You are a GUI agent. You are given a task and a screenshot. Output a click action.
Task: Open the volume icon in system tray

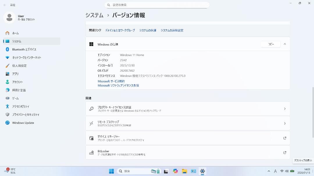coord(287,171)
